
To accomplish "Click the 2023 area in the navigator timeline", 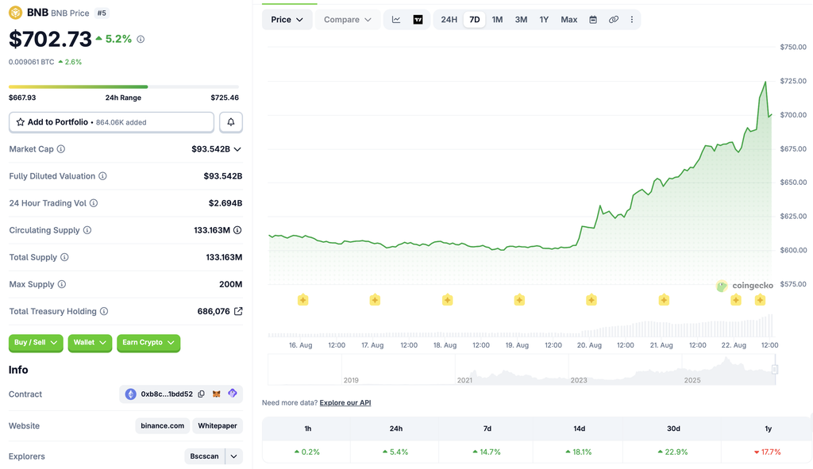I will [x=579, y=380].
